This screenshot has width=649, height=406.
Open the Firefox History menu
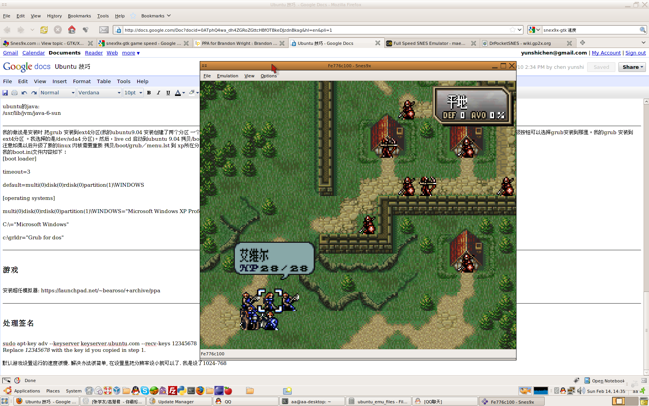[54, 16]
